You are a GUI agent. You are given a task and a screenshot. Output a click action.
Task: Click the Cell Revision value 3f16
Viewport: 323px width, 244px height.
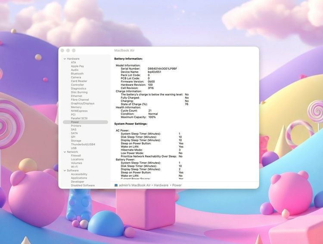[x=151, y=88]
